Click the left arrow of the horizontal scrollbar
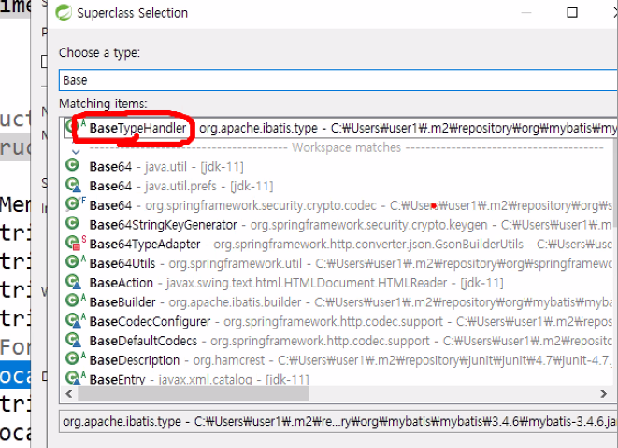 (x=69, y=393)
